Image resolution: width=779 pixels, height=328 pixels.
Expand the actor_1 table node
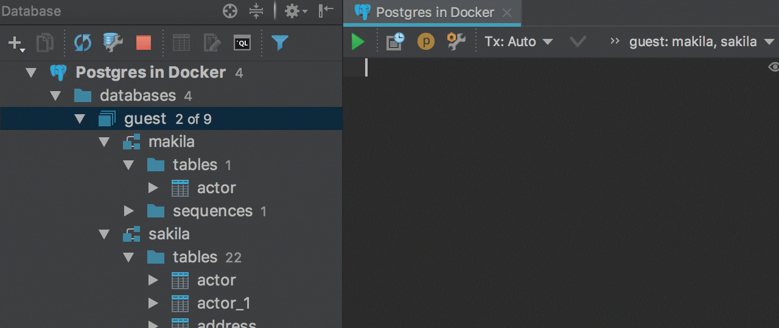tap(153, 304)
